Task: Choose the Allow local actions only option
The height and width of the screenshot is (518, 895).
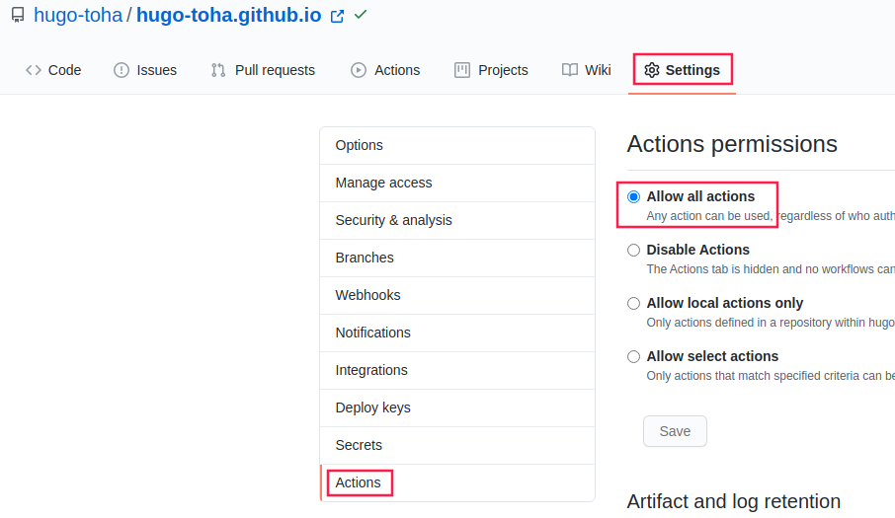Action: click(x=634, y=303)
